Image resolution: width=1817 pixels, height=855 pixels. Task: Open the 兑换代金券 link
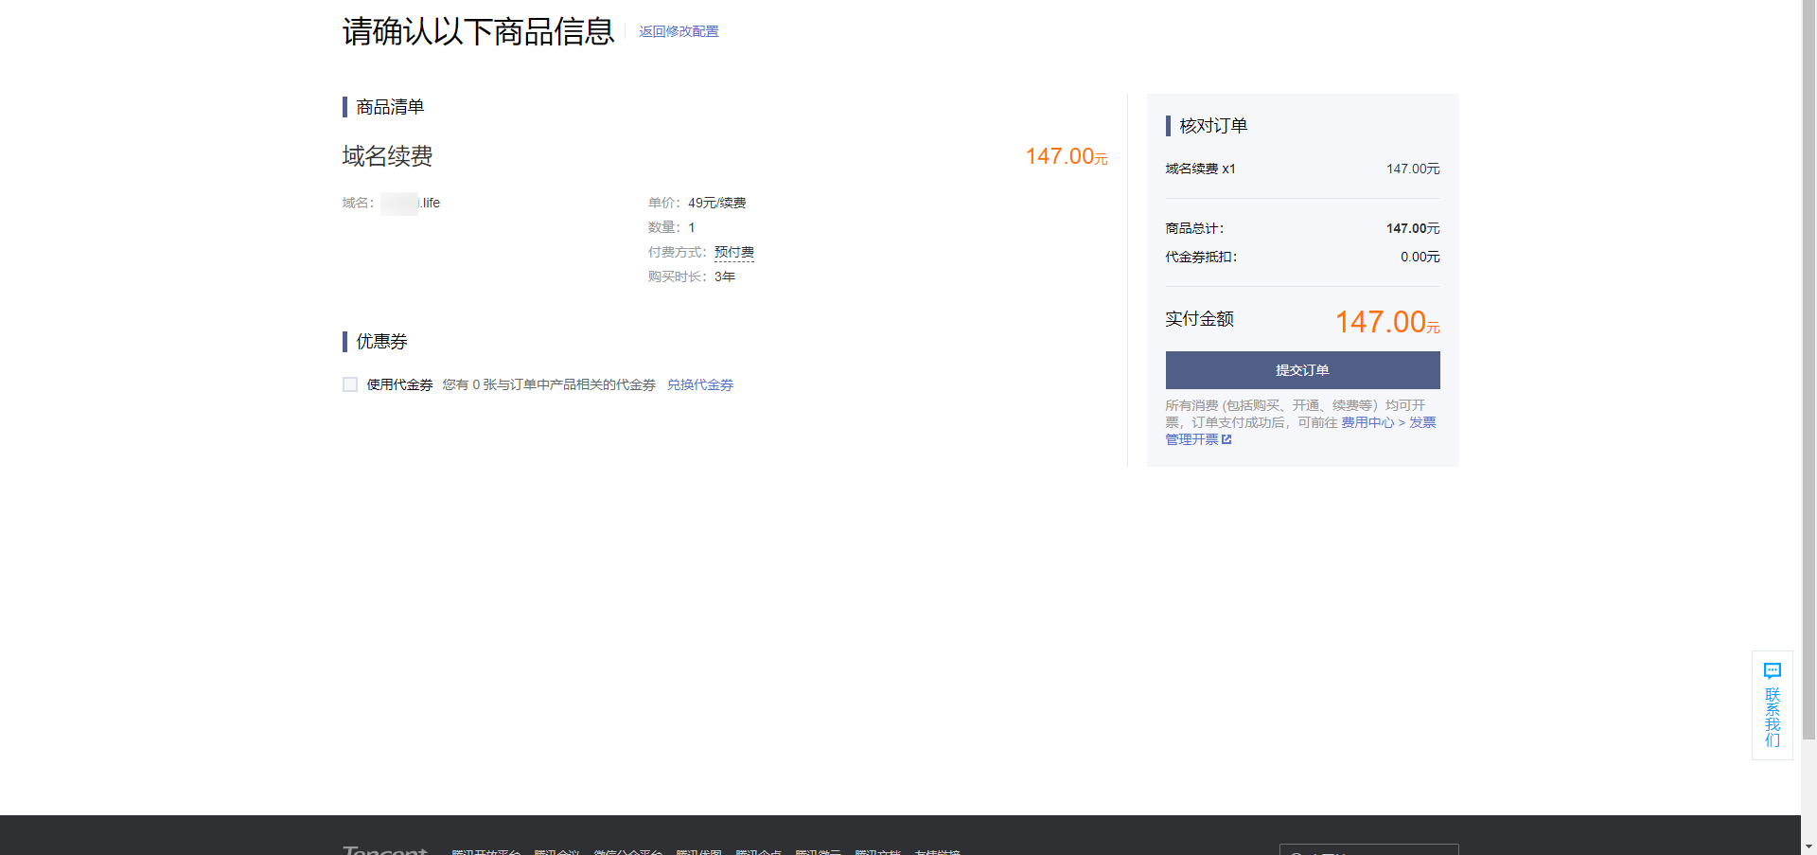tap(700, 384)
